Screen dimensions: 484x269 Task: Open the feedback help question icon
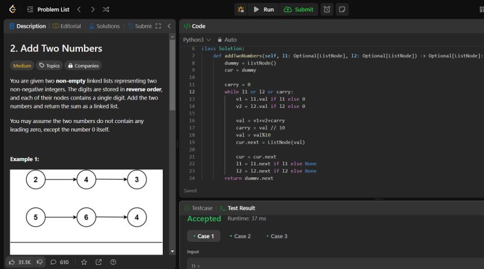(x=113, y=262)
